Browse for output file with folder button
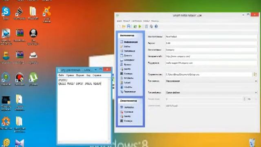The width and height of the screenshot is (261, 147). point(255,74)
